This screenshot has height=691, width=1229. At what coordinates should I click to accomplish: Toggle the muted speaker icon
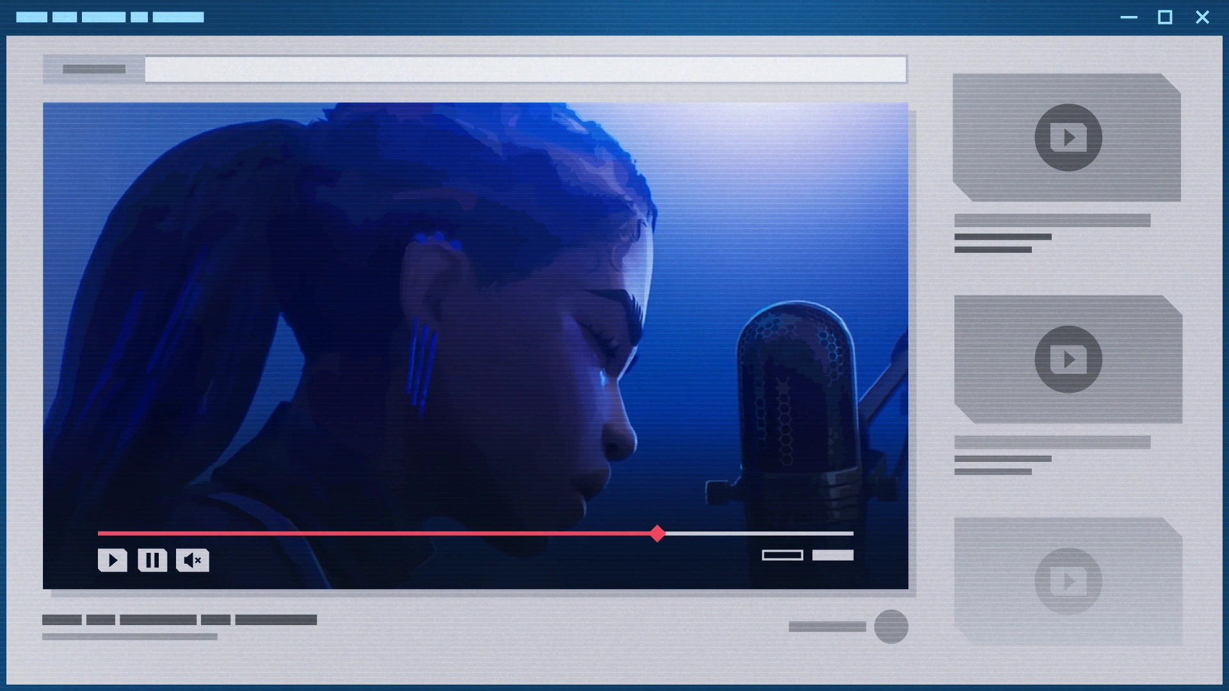click(x=193, y=560)
